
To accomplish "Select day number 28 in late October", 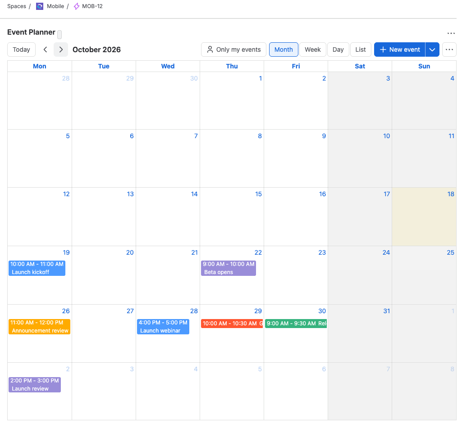I will click(194, 311).
